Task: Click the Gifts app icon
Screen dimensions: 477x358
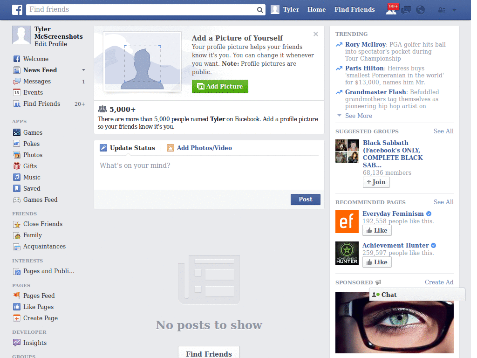Action: 17,166
